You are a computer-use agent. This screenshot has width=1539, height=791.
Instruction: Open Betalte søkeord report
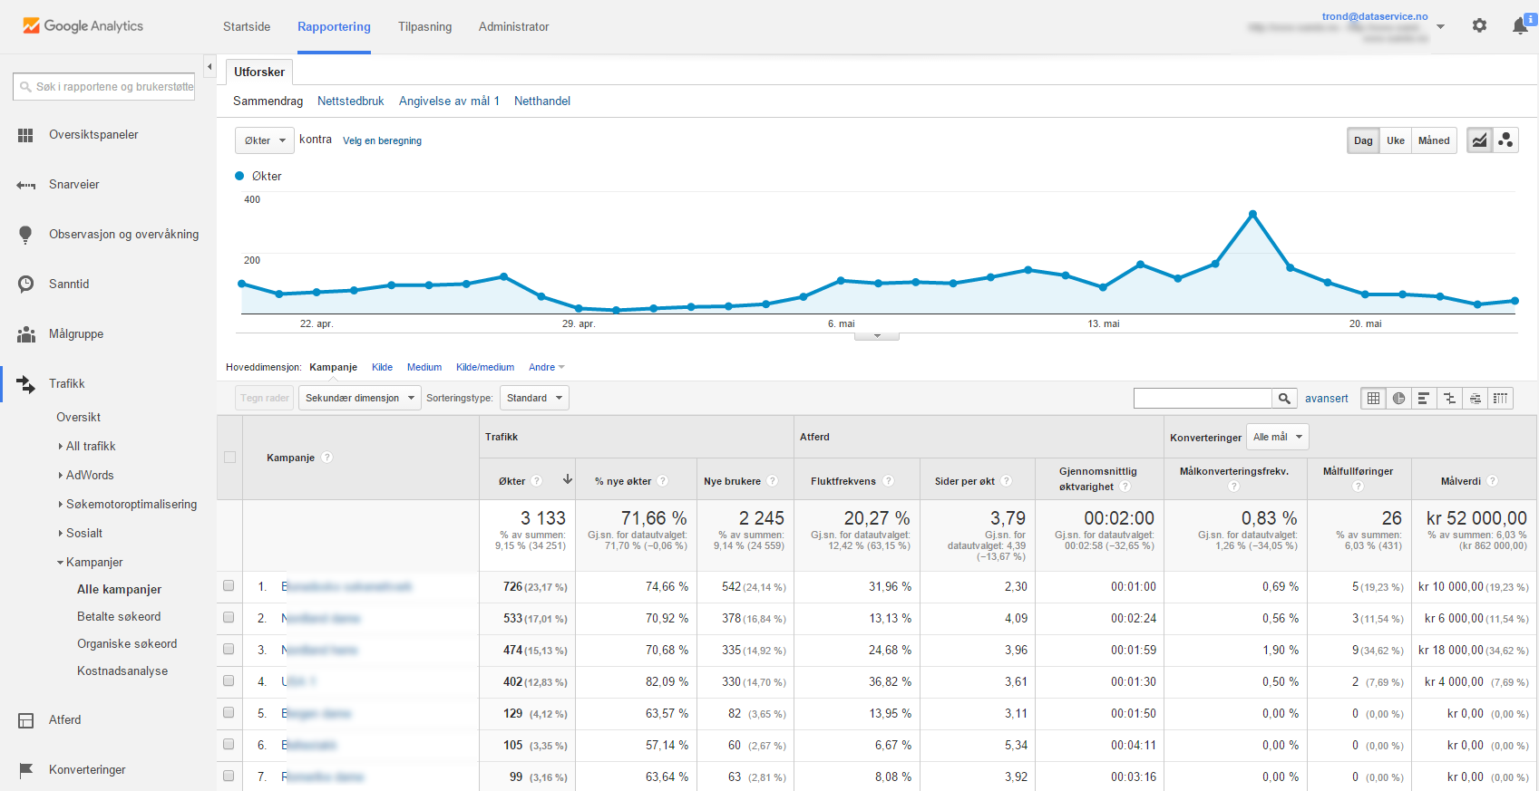pos(119,617)
